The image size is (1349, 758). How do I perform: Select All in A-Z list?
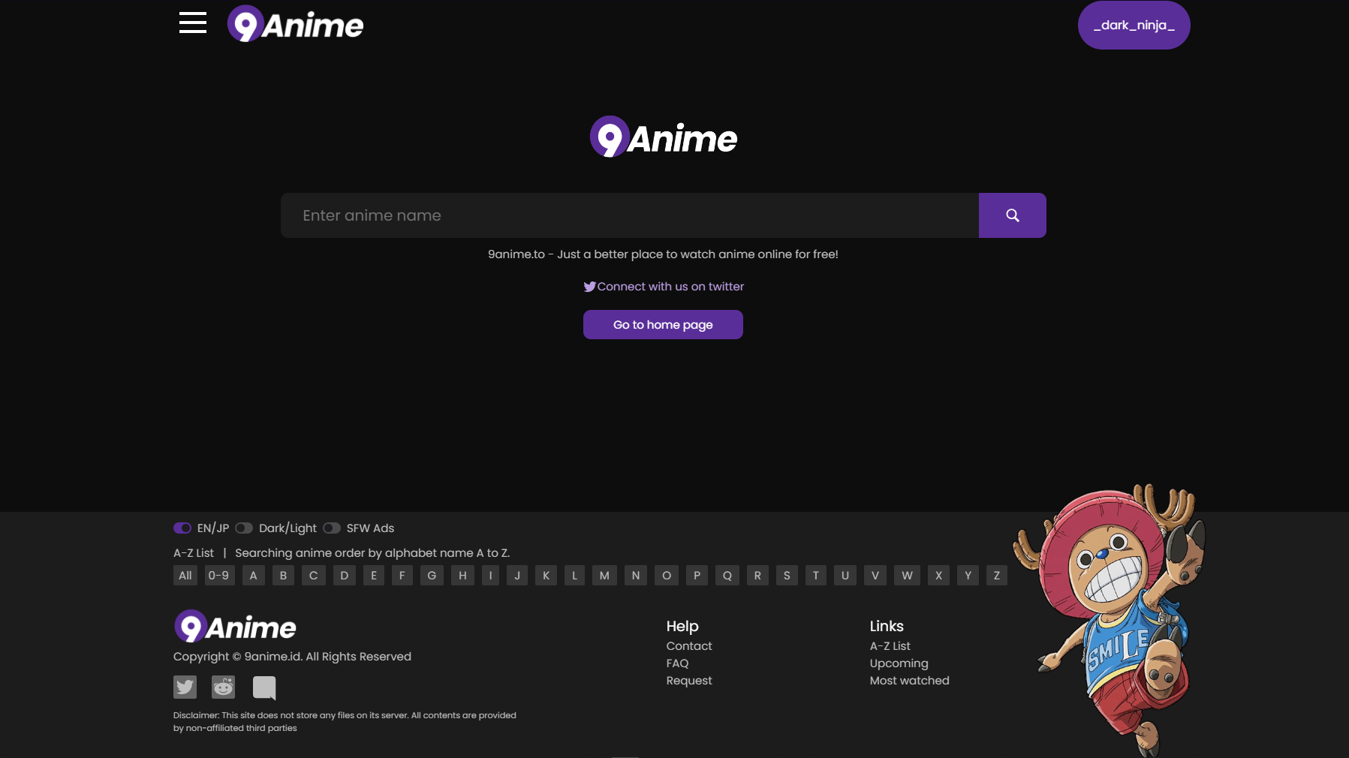185,576
